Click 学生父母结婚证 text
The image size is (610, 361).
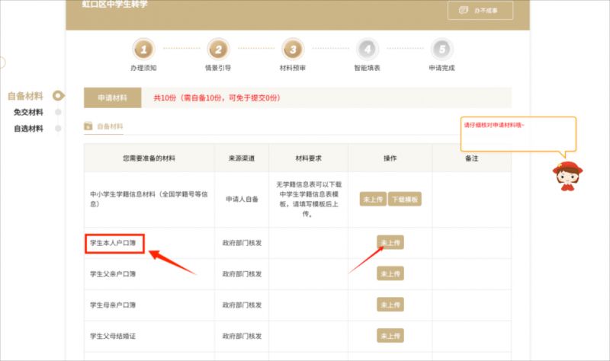click(113, 336)
